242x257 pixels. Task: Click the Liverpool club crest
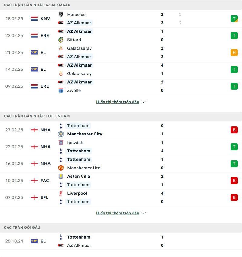tap(60, 193)
